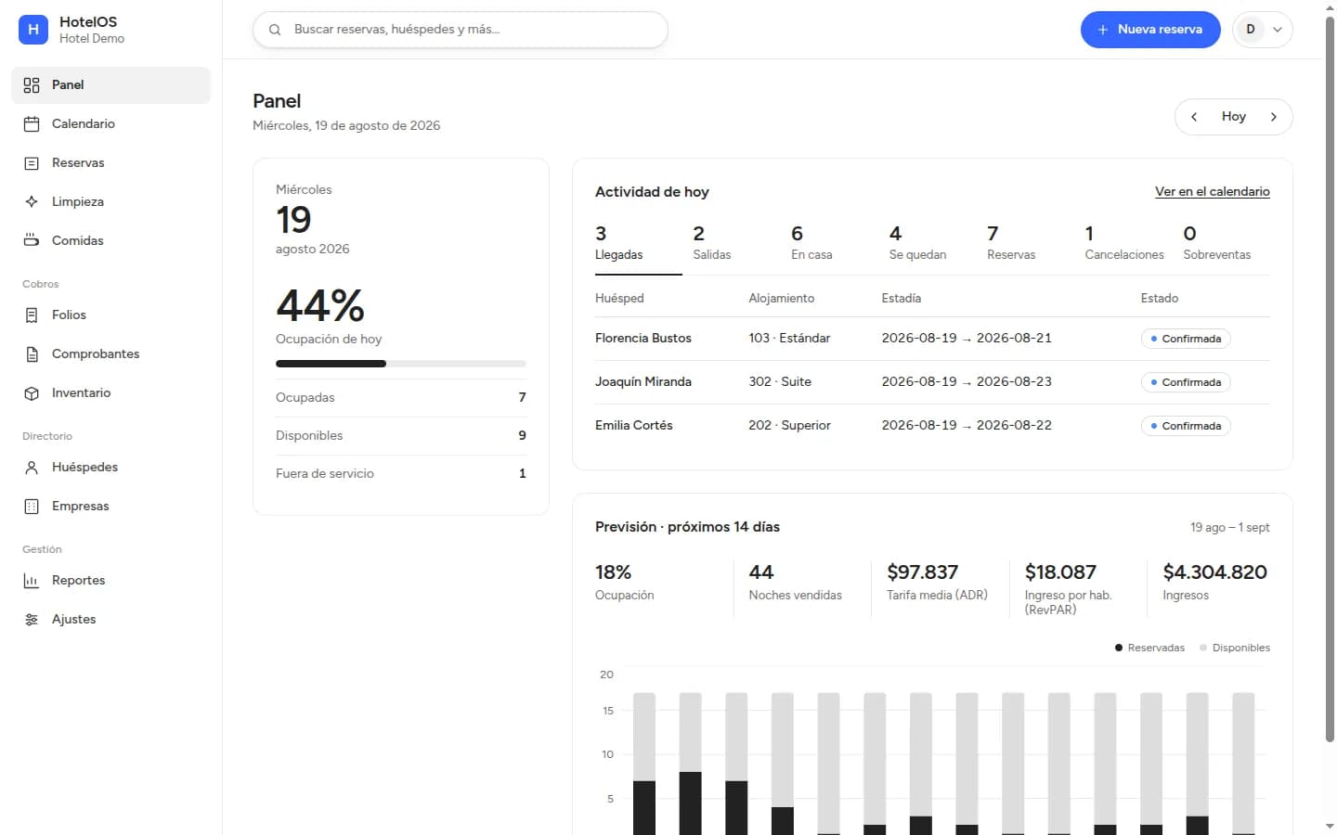Jump to Hoy in date navigator
The width and height of the screenshot is (1337, 835).
(x=1234, y=117)
